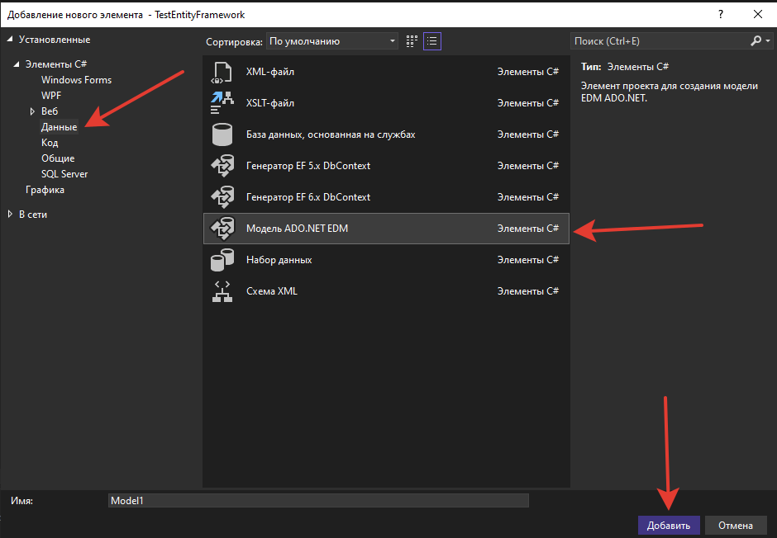
Task: Select the XSLT-файл item icon
Action: coord(222,103)
